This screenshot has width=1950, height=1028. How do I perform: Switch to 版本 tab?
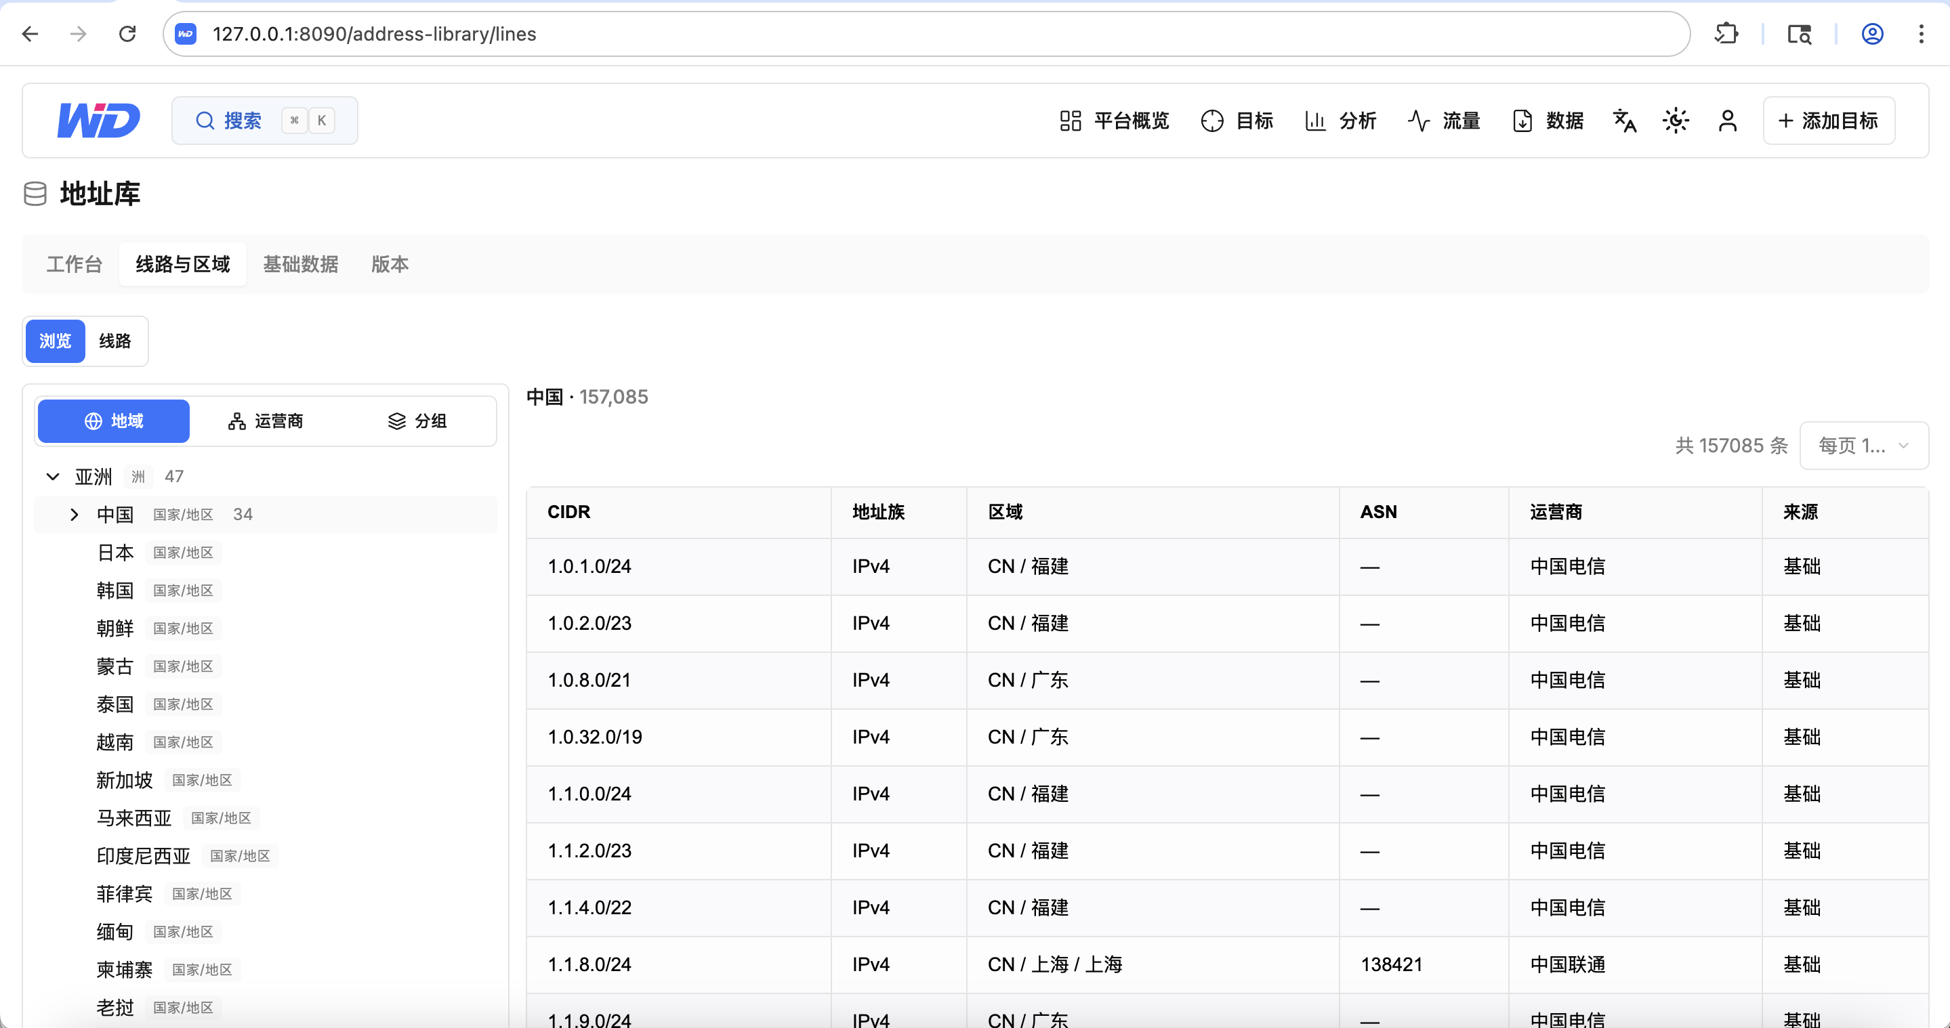pyautogui.click(x=390, y=264)
